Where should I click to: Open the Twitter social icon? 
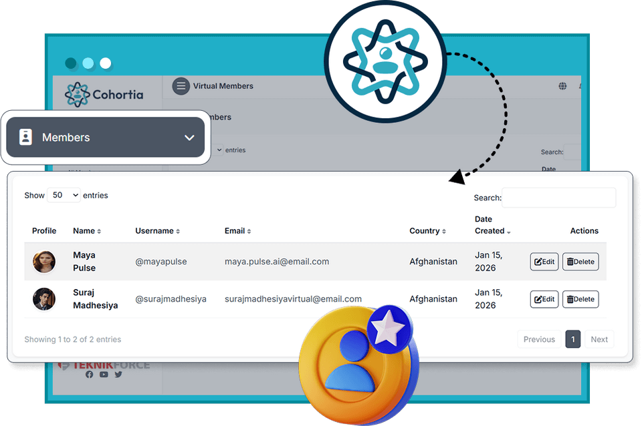click(118, 374)
